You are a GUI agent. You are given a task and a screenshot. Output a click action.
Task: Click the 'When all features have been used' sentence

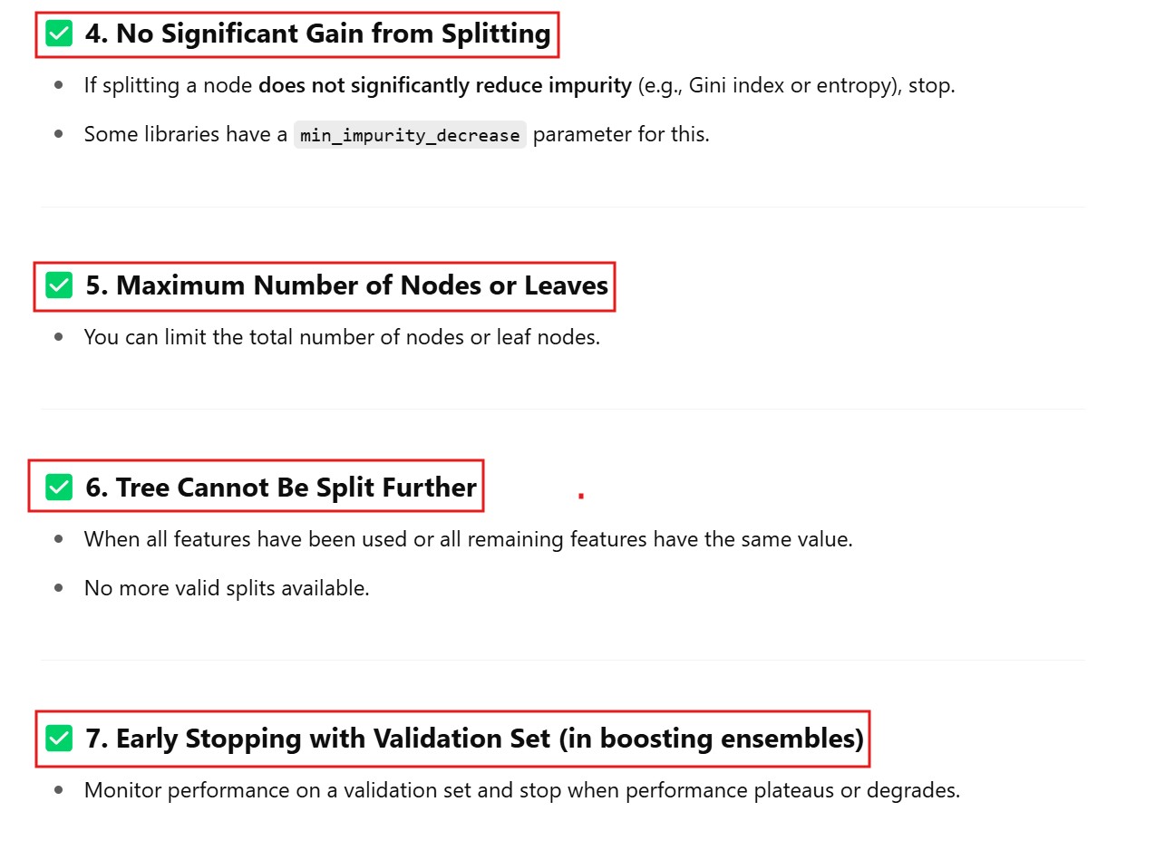pos(468,539)
